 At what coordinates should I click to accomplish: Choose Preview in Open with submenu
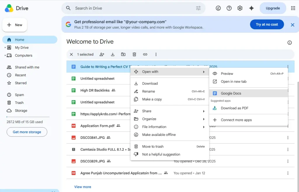point(248,74)
